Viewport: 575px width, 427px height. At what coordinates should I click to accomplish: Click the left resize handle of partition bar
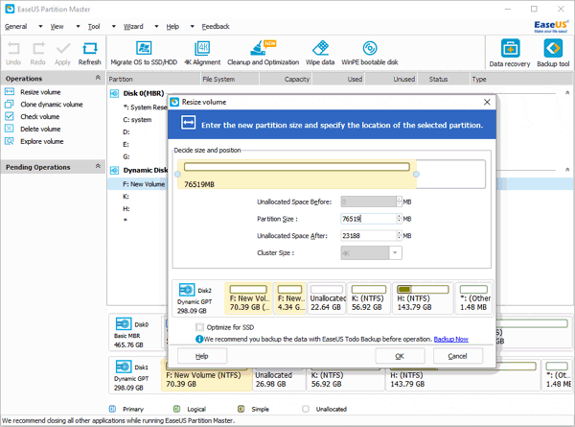coord(177,175)
